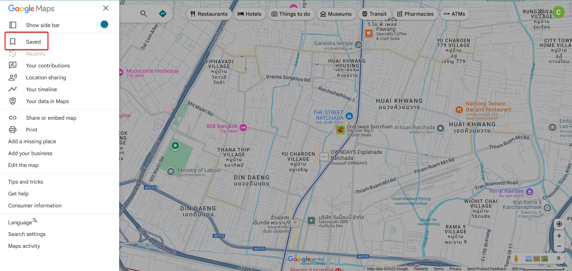This screenshot has height=271, width=572.
Task: Filter map by Transit
Action: (374, 14)
